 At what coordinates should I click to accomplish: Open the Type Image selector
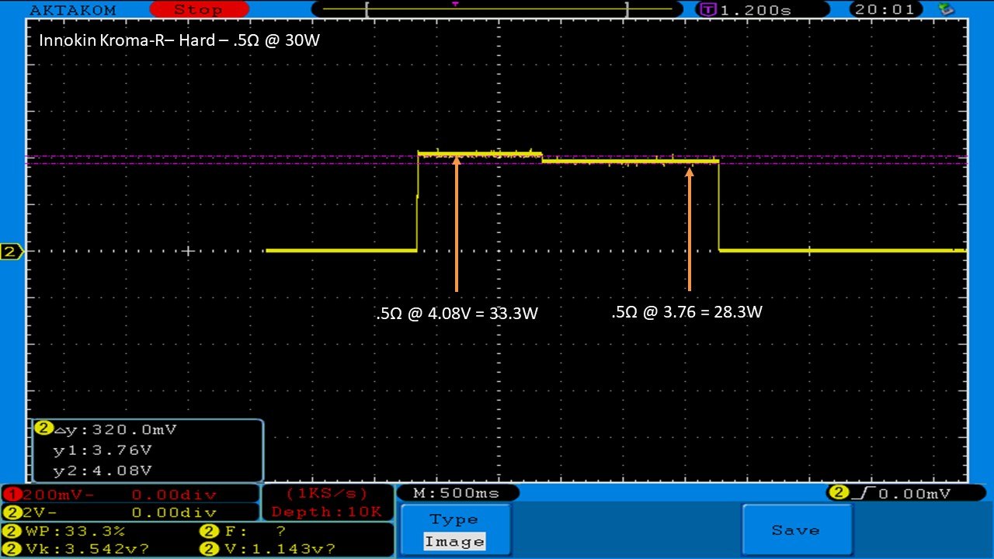(x=454, y=530)
